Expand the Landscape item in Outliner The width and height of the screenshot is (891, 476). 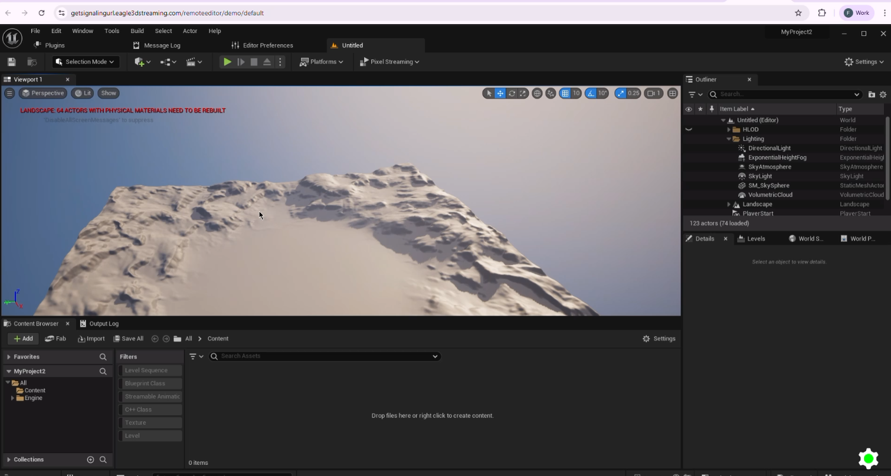coord(729,205)
